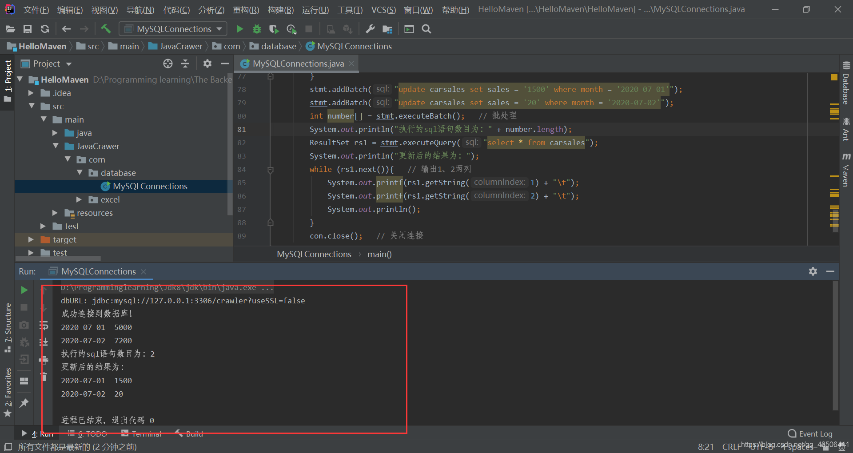The width and height of the screenshot is (853, 453).
Task: Toggle the Favorites side tab
Action: click(8, 393)
